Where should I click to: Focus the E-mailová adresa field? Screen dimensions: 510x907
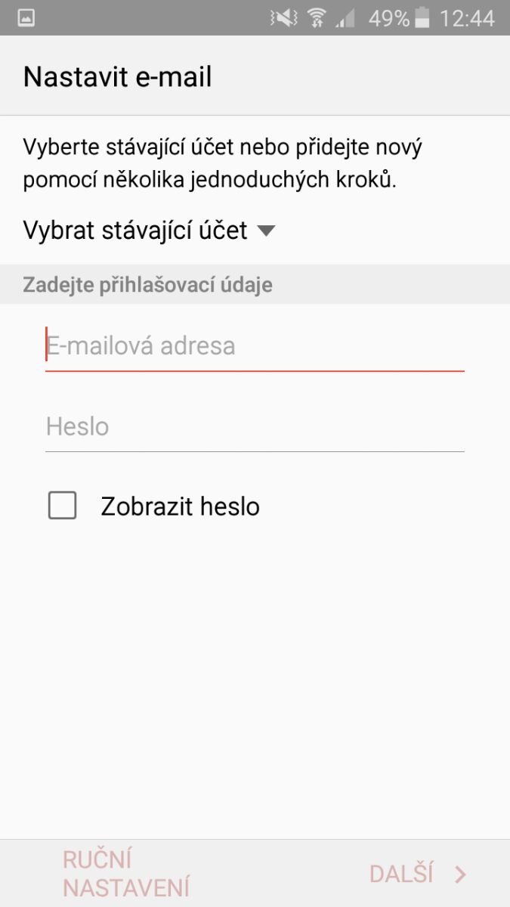coord(255,346)
